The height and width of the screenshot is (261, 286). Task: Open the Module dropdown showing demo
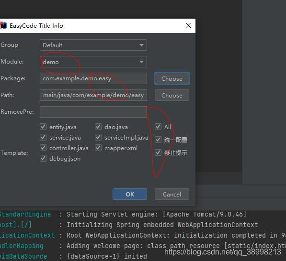coord(93,62)
